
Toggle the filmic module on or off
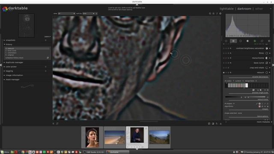coord(223,53)
